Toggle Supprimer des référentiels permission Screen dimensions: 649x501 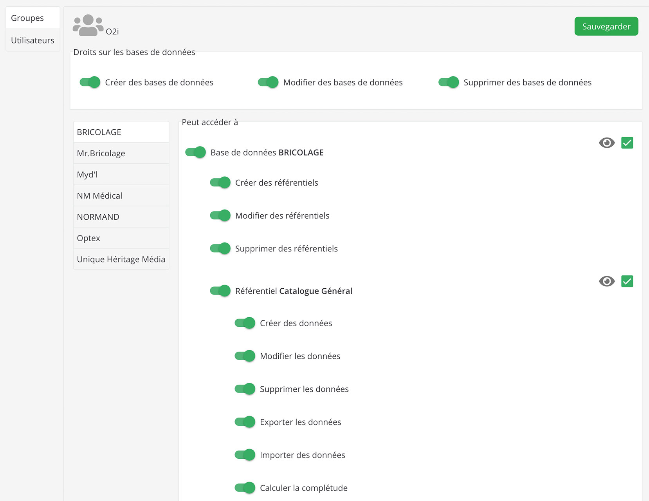pos(220,248)
